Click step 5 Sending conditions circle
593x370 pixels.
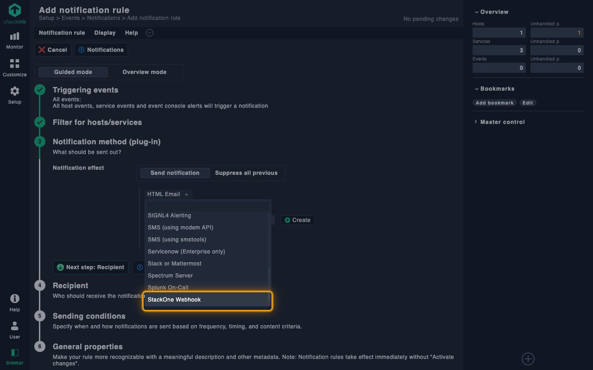[40, 316]
